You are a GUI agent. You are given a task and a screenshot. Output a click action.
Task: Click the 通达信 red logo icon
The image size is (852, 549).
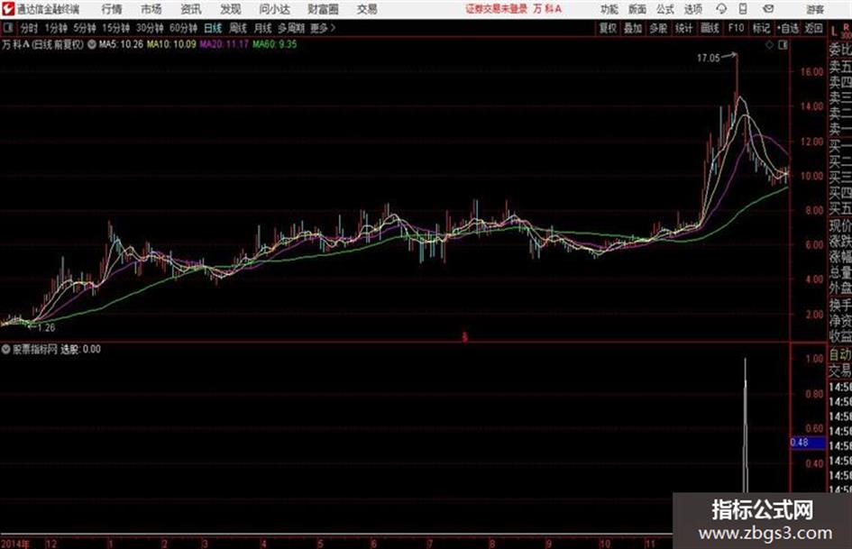pos(7,9)
